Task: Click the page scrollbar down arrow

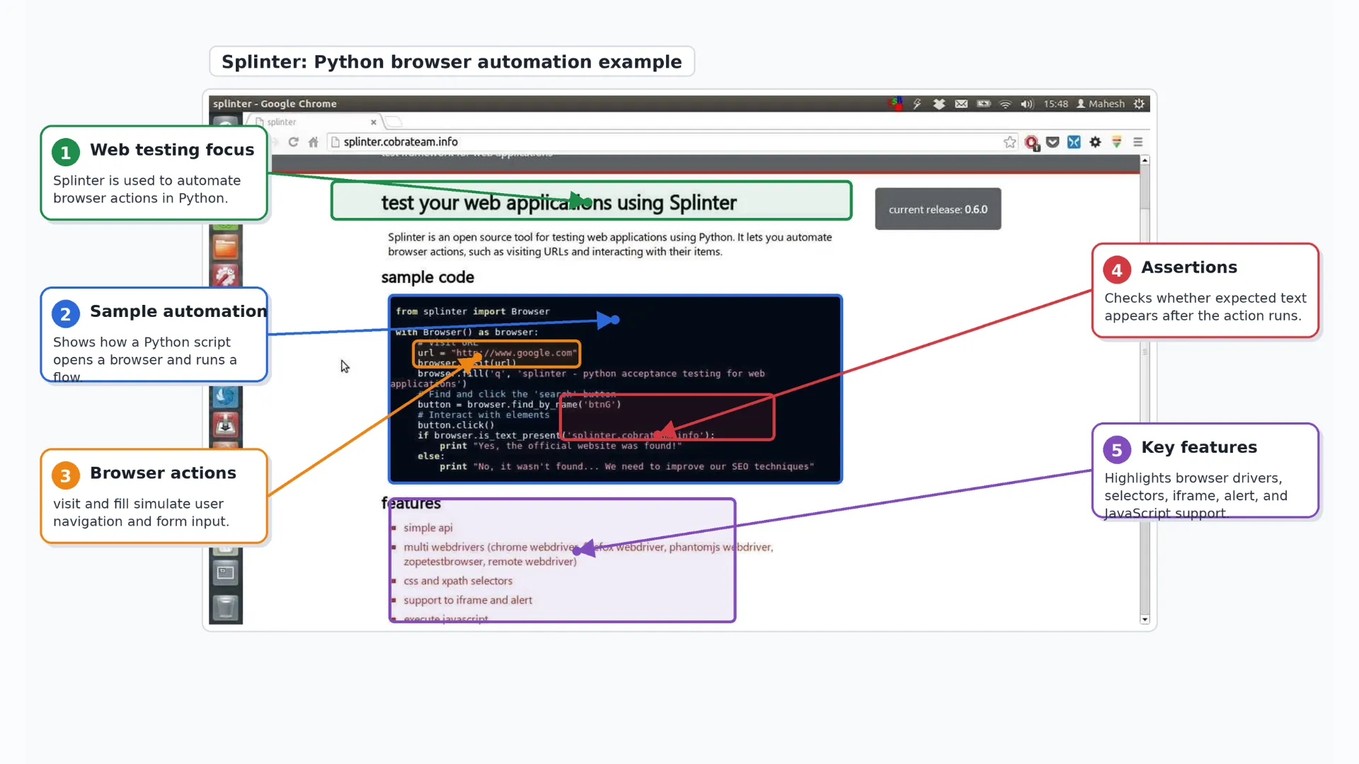Action: [x=1145, y=620]
